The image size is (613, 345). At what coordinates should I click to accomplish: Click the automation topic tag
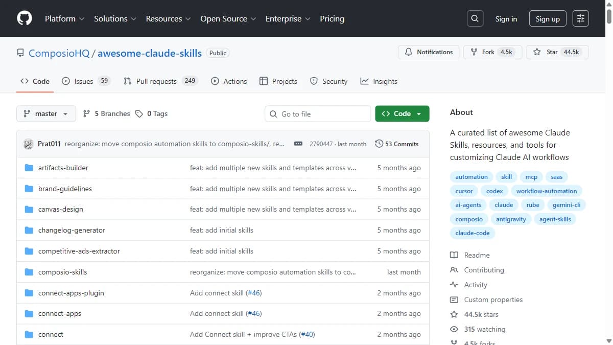(x=471, y=177)
